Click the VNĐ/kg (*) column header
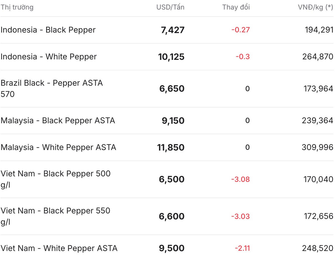This screenshot has height=256, width=335. (x=315, y=7)
